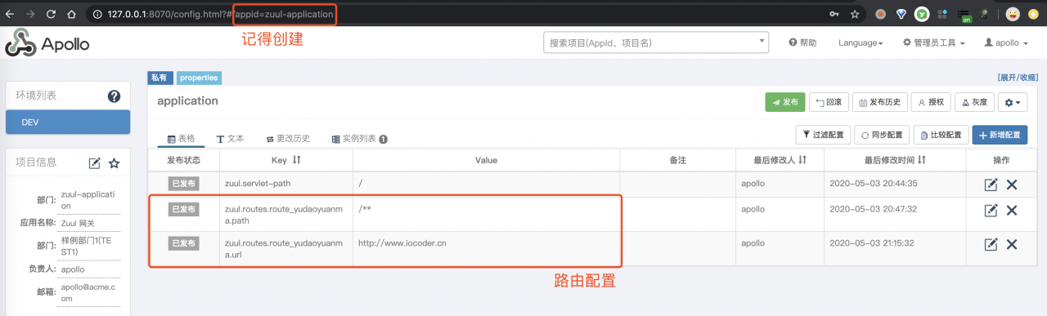1047x316 pixels.
Task: Click the green 发布 button
Action: 785,102
